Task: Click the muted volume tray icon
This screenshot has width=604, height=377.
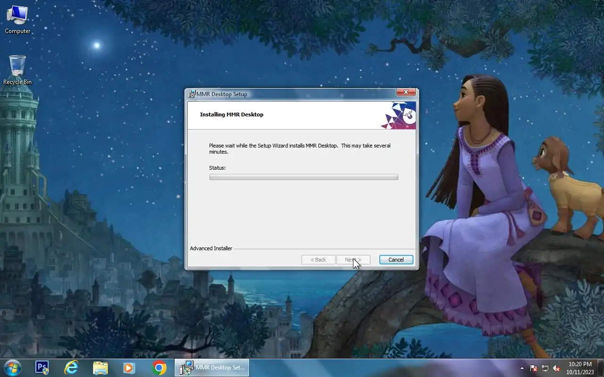Action: tap(557, 368)
